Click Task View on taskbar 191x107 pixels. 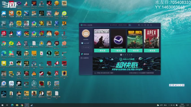pyautogui.click(x=7, y=105)
